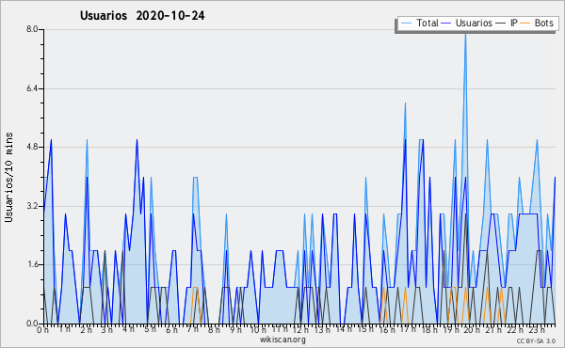565x348 pixels.
Task: Click the light blue Total legend line
Action: click(x=406, y=24)
